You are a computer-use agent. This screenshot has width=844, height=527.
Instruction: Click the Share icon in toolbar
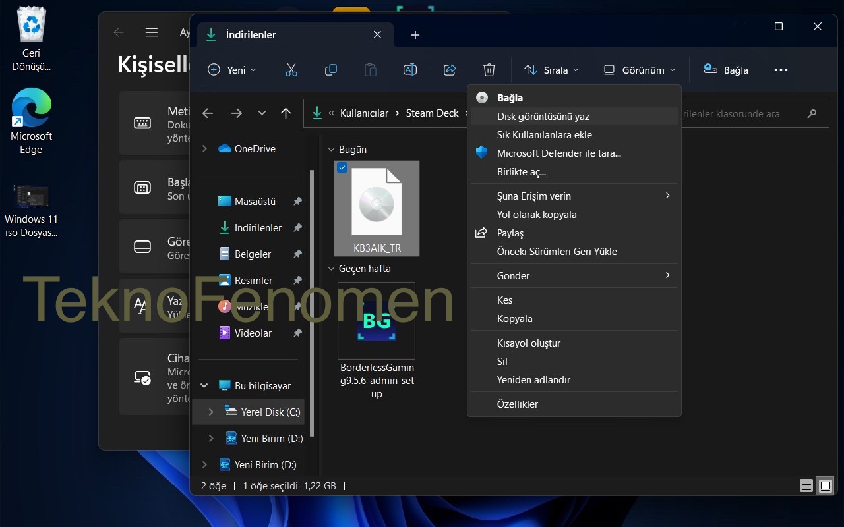450,70
